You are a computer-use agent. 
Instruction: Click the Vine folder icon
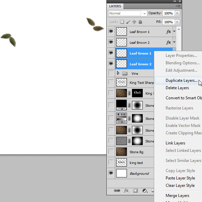pos(125,73)
